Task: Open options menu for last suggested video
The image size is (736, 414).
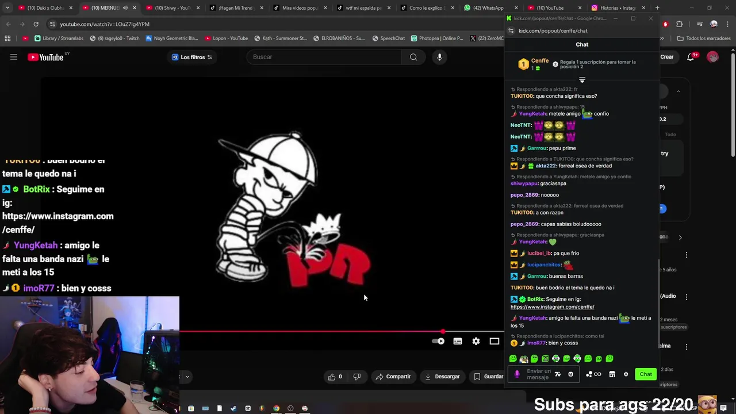Action: pyautogui.click(x=686, y=346)
